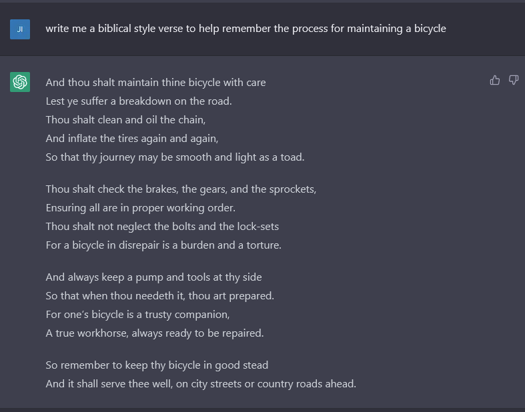Click the user prompt about biblical bicycle verse
Viewport: 525px width, 412px height.
(245, 29)
